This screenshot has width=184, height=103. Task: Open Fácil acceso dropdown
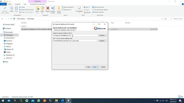pos(67,10)
